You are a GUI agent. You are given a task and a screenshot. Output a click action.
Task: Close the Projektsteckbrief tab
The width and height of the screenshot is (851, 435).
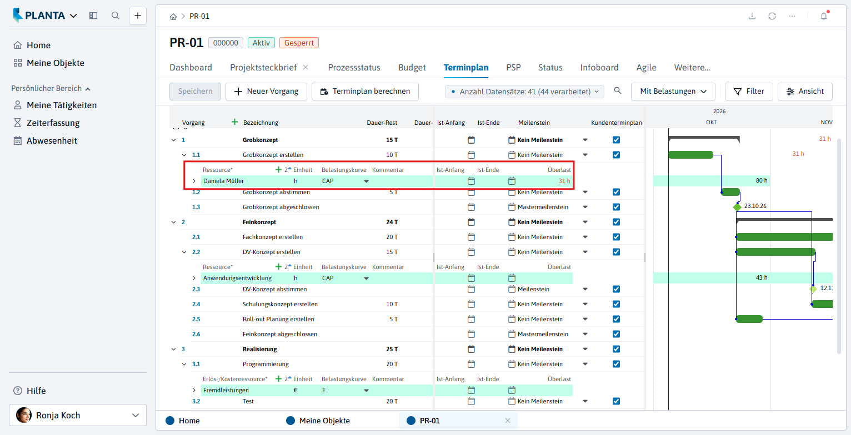(x=306, y=67)
